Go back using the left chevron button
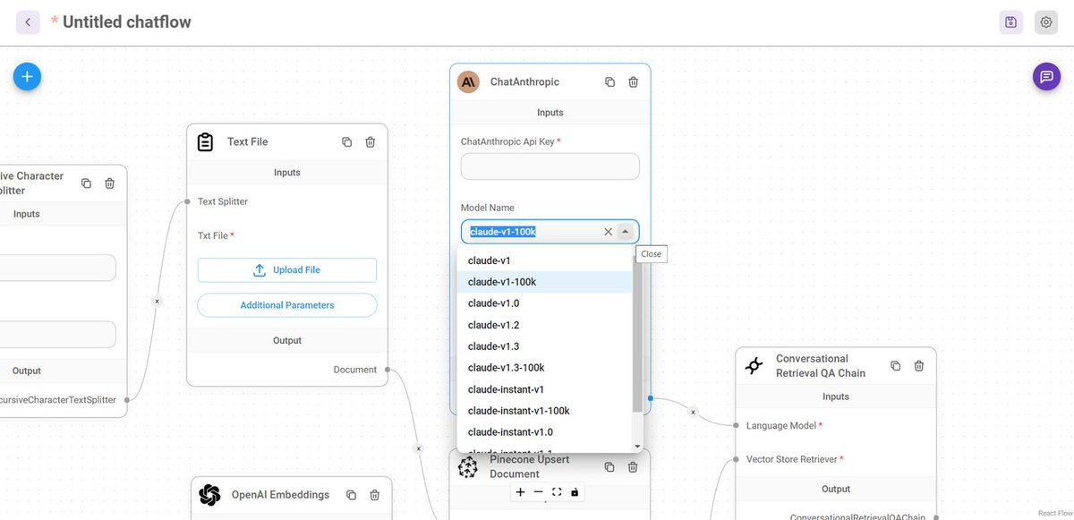Viewport: 1074px width, 520px height. (28, 22)
